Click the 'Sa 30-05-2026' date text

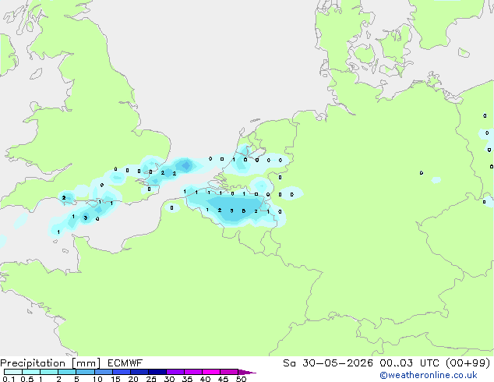(x=328, y=363)
